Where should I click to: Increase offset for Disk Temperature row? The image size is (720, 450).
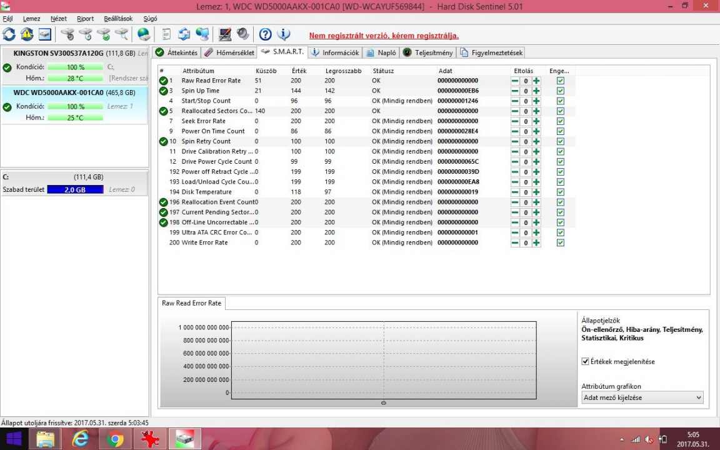coord(536,192)
